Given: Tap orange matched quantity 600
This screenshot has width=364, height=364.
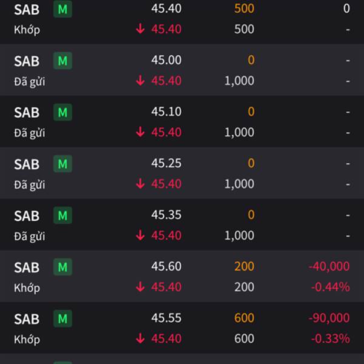Looking at the screenshot, I should pos(244,318).
